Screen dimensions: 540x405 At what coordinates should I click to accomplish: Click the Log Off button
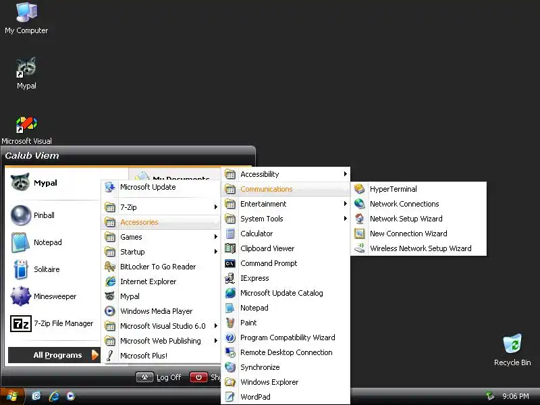pyautogui.click(x=159, y=377)
